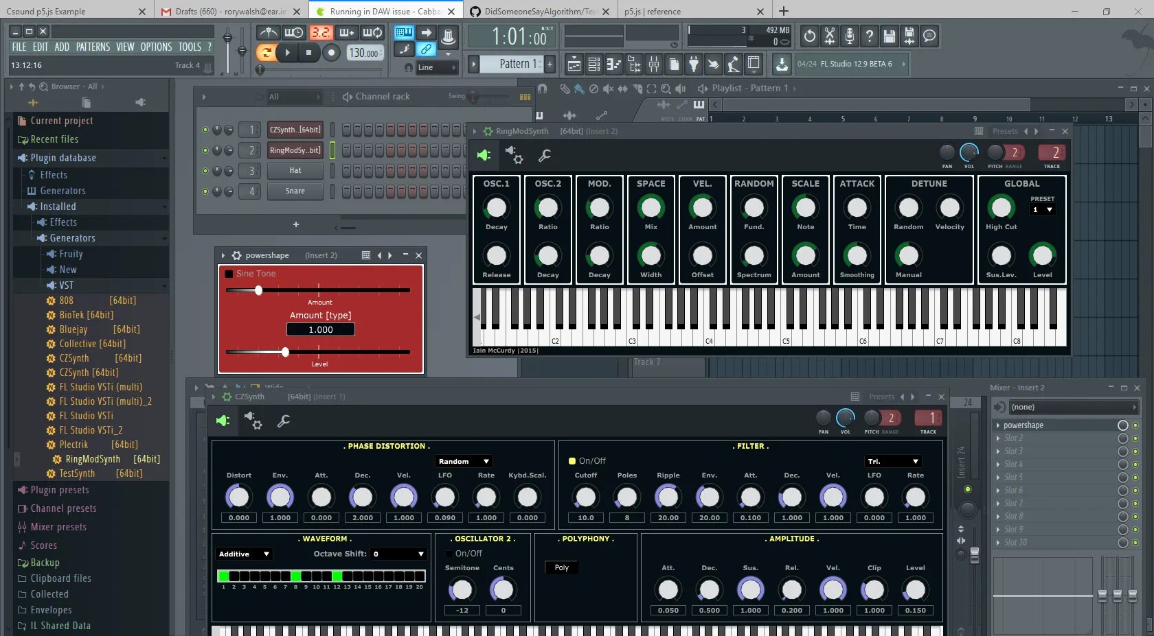Toggle pattern/song mode orange button

click(x=265, y=52)
